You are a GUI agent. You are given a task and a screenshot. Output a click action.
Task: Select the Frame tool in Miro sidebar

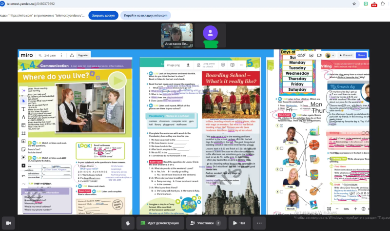23,133
